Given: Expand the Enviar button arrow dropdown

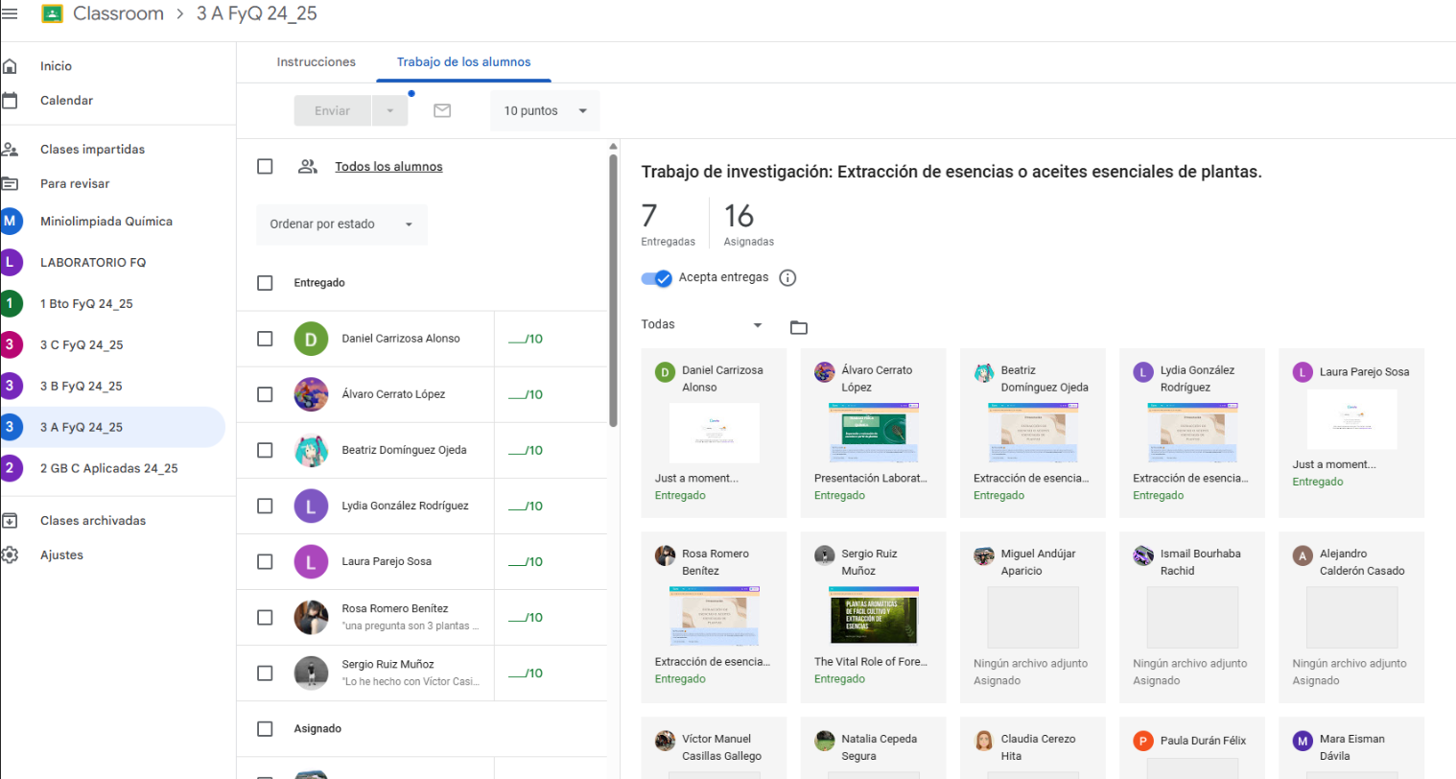Looking at the screenshot, I should [390, 111].
